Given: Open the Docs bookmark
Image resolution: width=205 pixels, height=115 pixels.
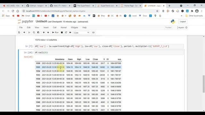Looking at the screenshot, I should pos(143,16).
